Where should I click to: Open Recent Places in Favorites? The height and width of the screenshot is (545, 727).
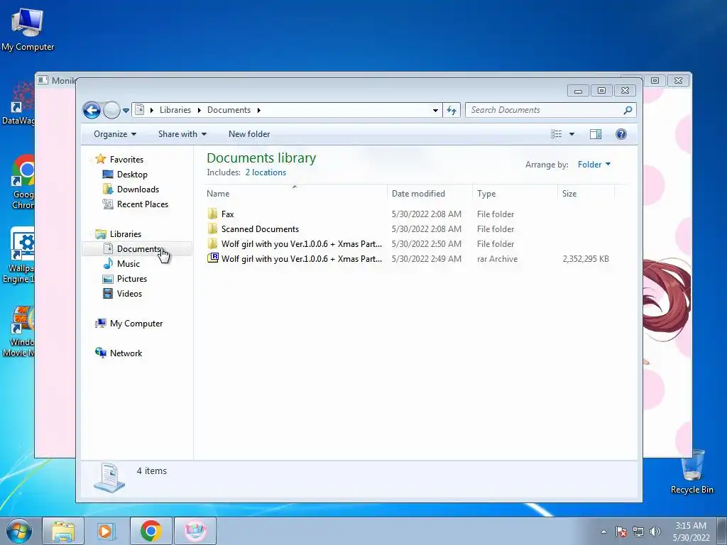tap(142, 204)
